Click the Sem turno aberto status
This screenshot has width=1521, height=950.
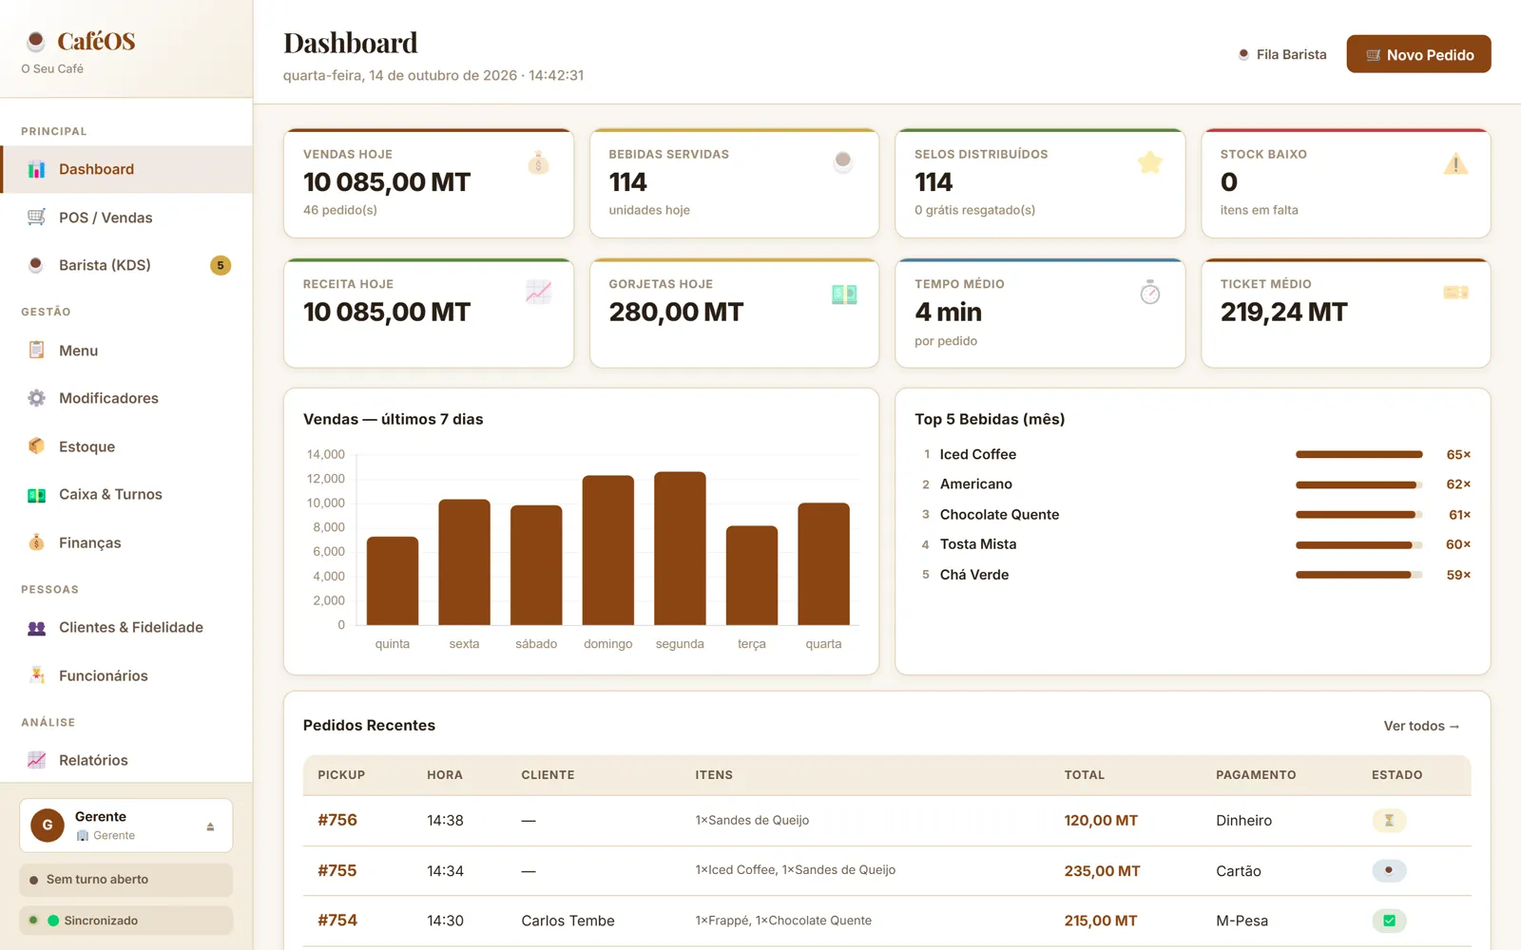tap(126, 880)
